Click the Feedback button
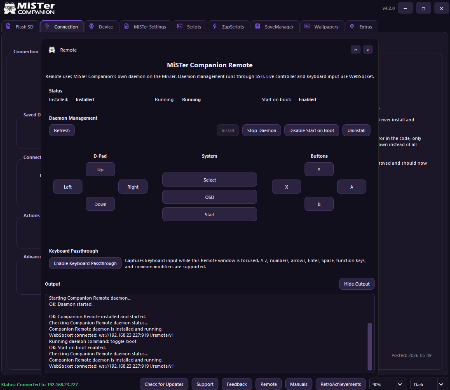 pos(237,384)
